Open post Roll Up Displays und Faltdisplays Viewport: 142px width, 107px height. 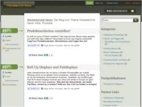point(52,67)
